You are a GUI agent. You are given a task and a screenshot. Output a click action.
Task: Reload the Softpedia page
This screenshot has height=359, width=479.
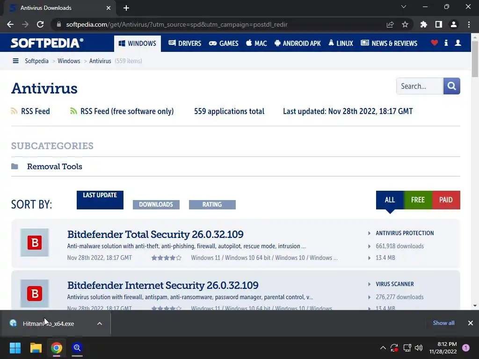40,24
